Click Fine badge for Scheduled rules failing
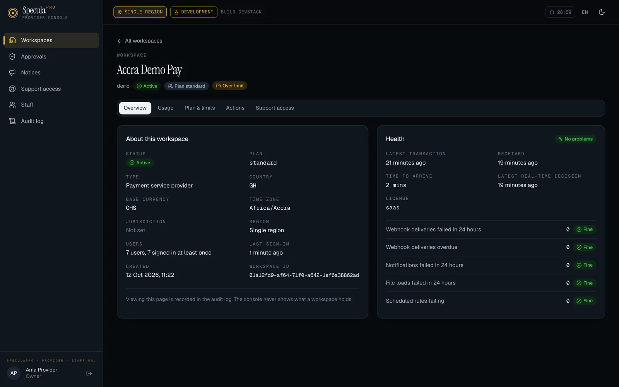The width and height of the screenshot is (619, 387). click(585, 301)
